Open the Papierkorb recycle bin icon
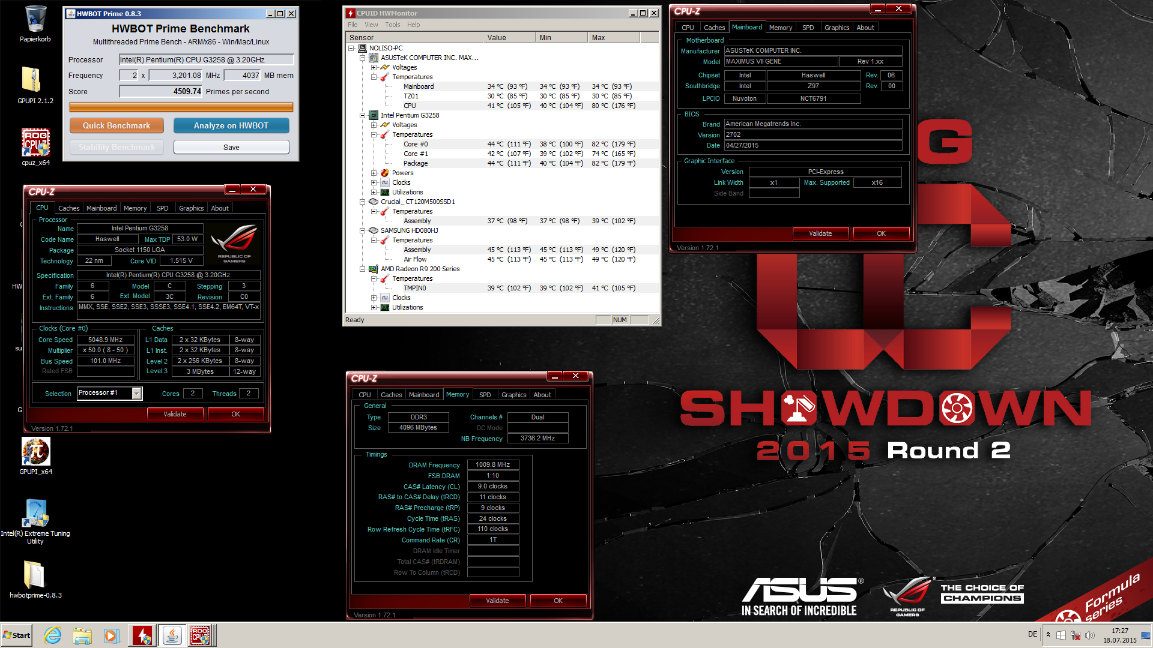Screen dimensions: 1153x648 click(x=35, y=24)
